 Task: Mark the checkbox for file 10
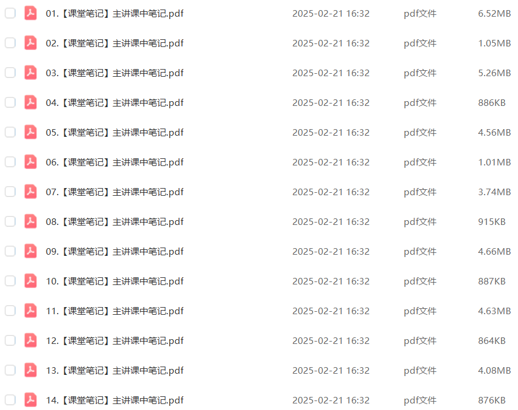pyautogui.click(x=10, y=281)
